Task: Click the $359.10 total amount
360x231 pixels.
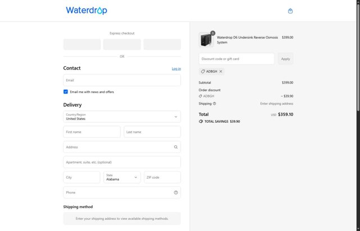Action: [286, 114]
